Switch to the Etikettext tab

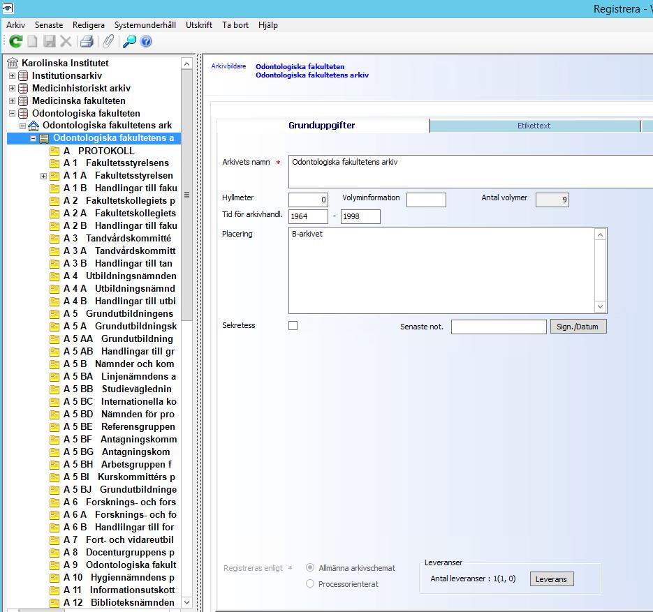[x=535, y=126]
